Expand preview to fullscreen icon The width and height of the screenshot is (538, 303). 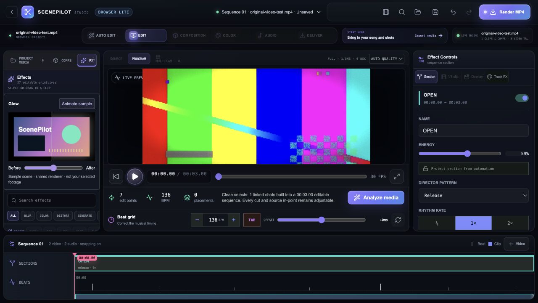[397, 177]
